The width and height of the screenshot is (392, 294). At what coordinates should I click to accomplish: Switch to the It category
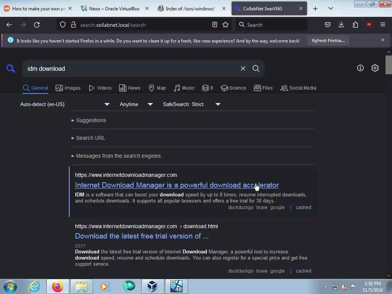click(207, 88)
